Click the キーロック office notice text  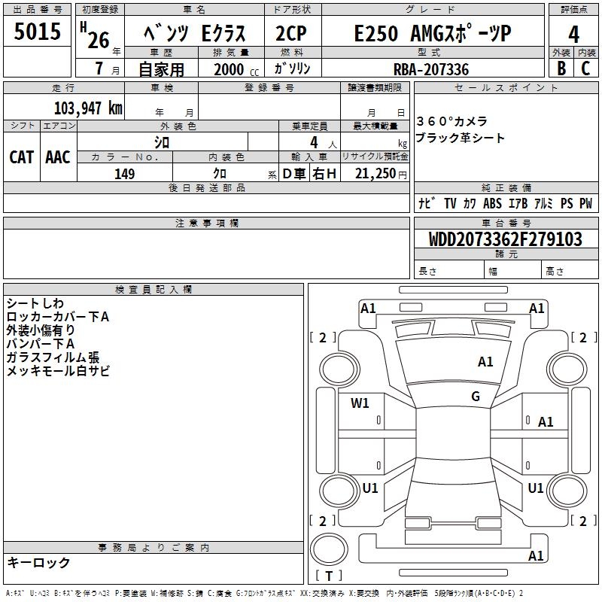coord(38,563)
